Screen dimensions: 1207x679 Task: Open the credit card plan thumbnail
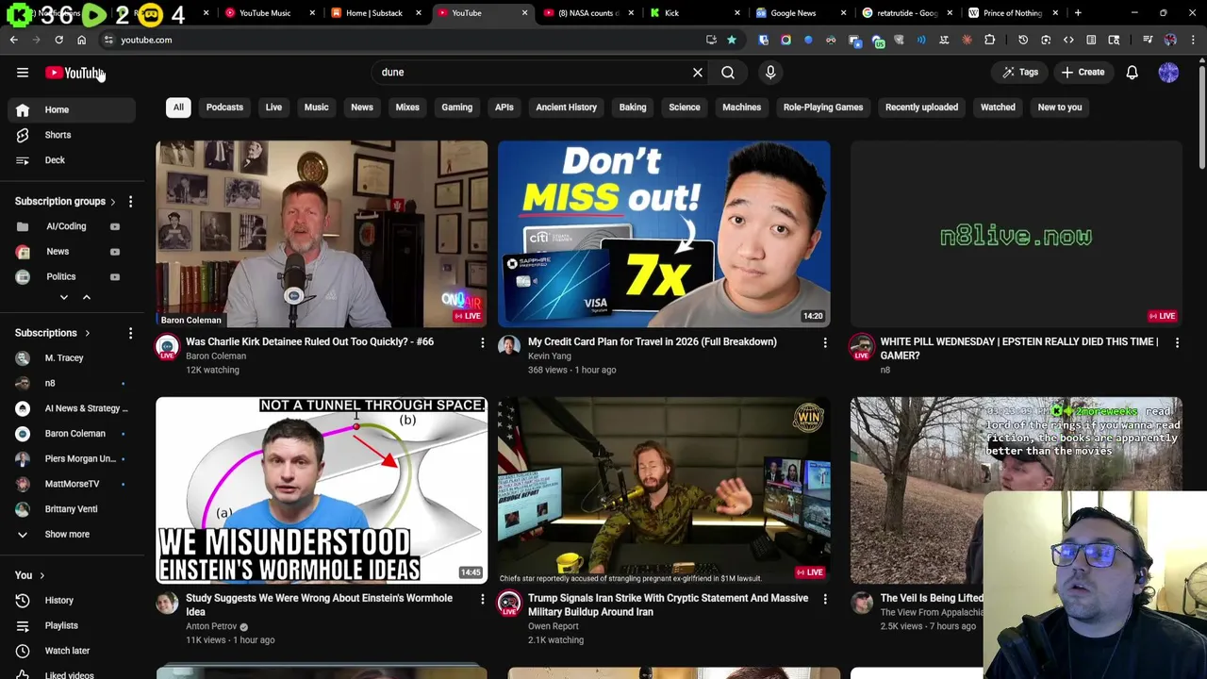pyautogui.click(x=664, y=234)
